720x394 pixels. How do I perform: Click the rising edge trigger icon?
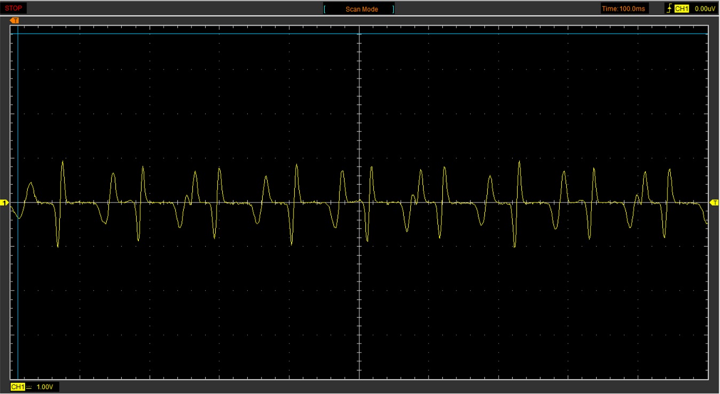(x=669, y=9)
